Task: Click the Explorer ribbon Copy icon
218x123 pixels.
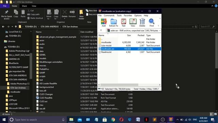Action: (16, 14)
